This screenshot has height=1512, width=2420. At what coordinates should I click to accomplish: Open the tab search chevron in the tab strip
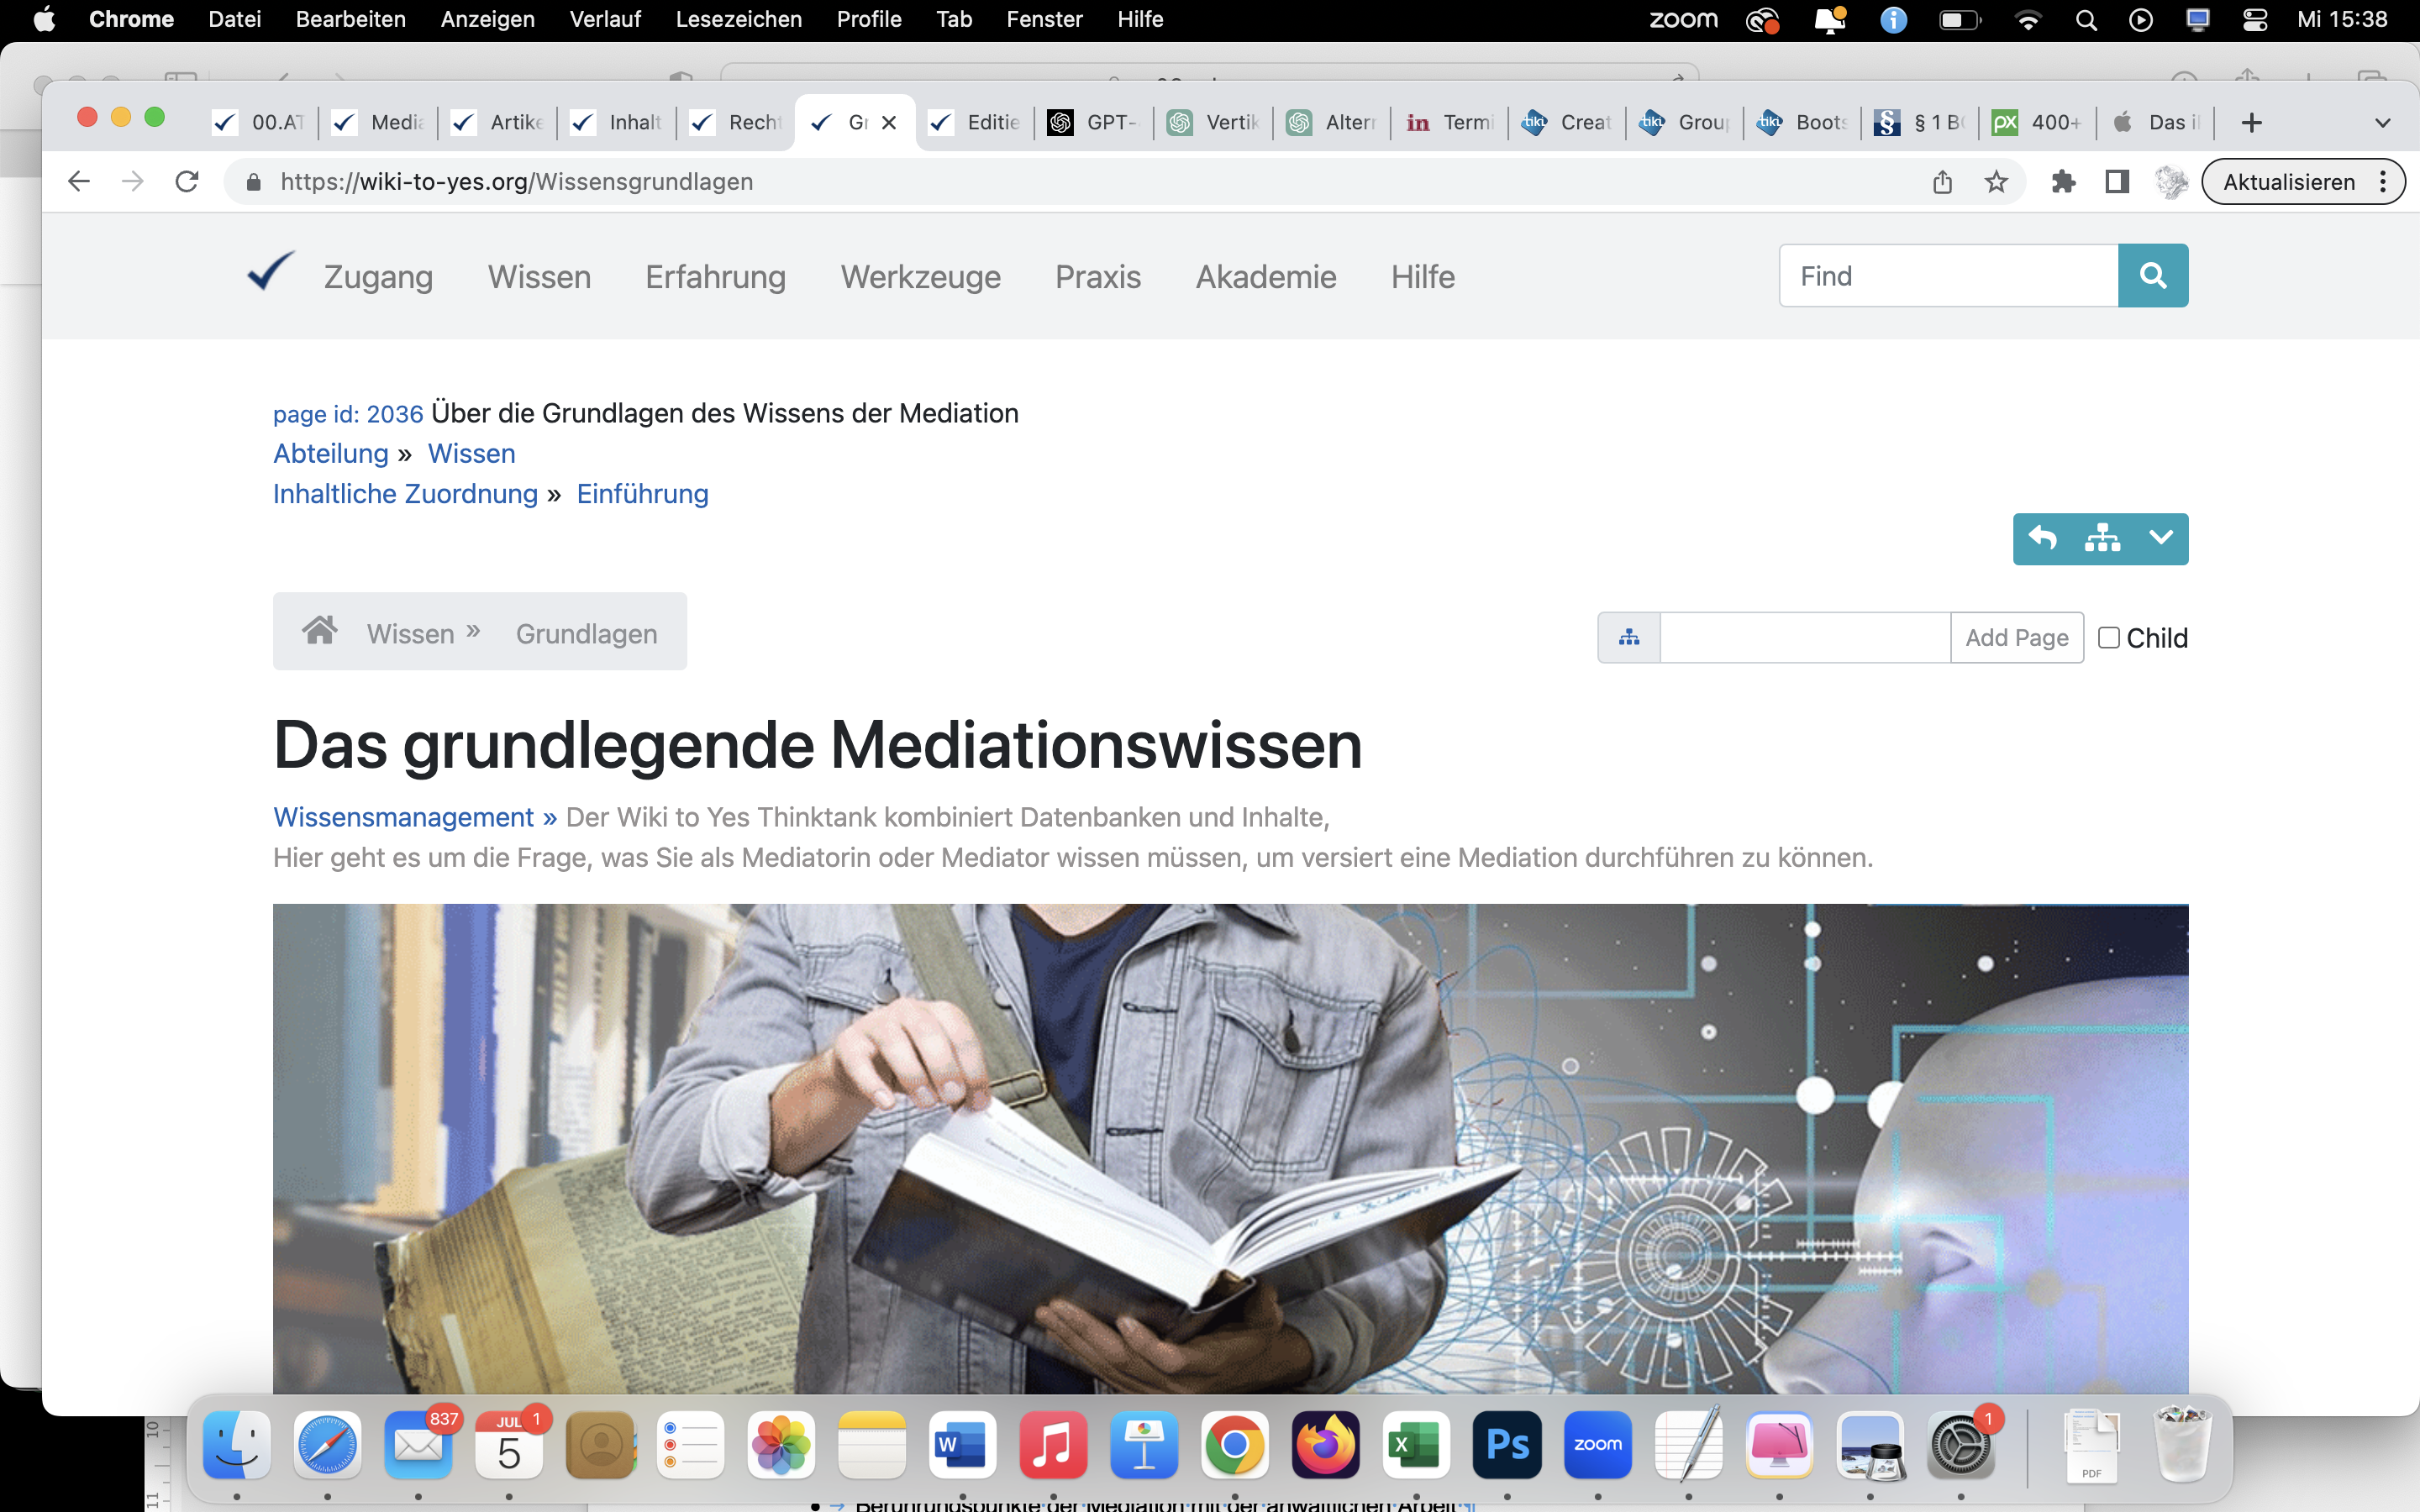[2383, 123]
